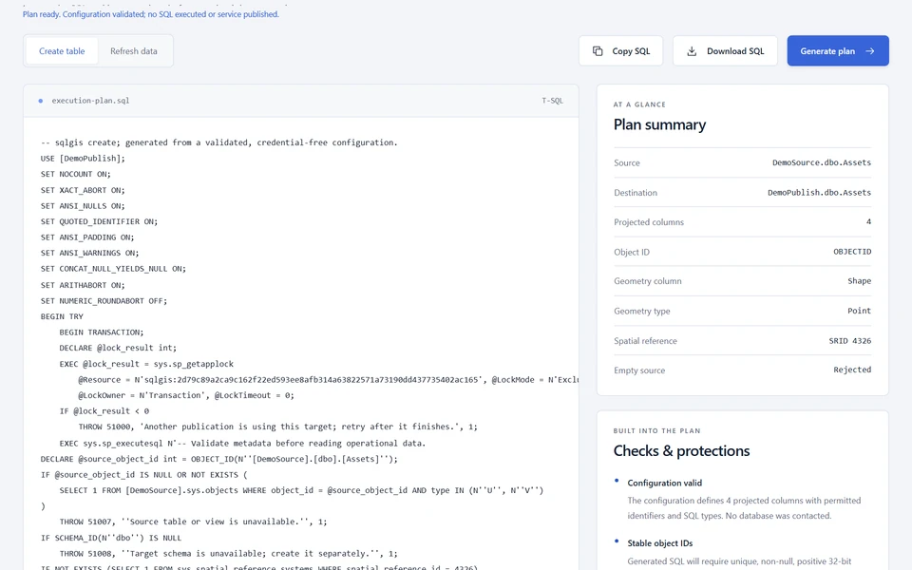Click the Configuration valid item
This screenshot has width=912, height=570.
point(664,483)
